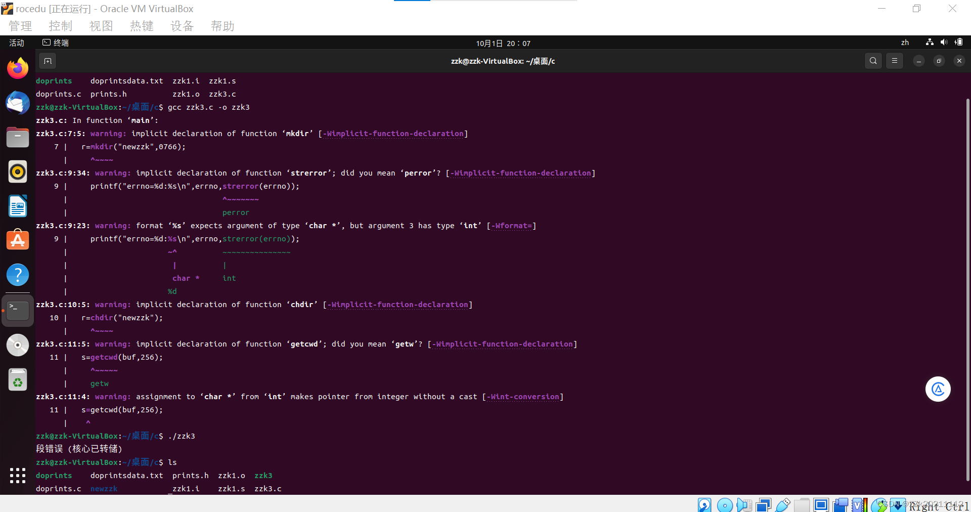Viewport: 971px width, 512px height.
Task: Click the VirtualBox shared folders status icon
Action: (x=802, y=504)
